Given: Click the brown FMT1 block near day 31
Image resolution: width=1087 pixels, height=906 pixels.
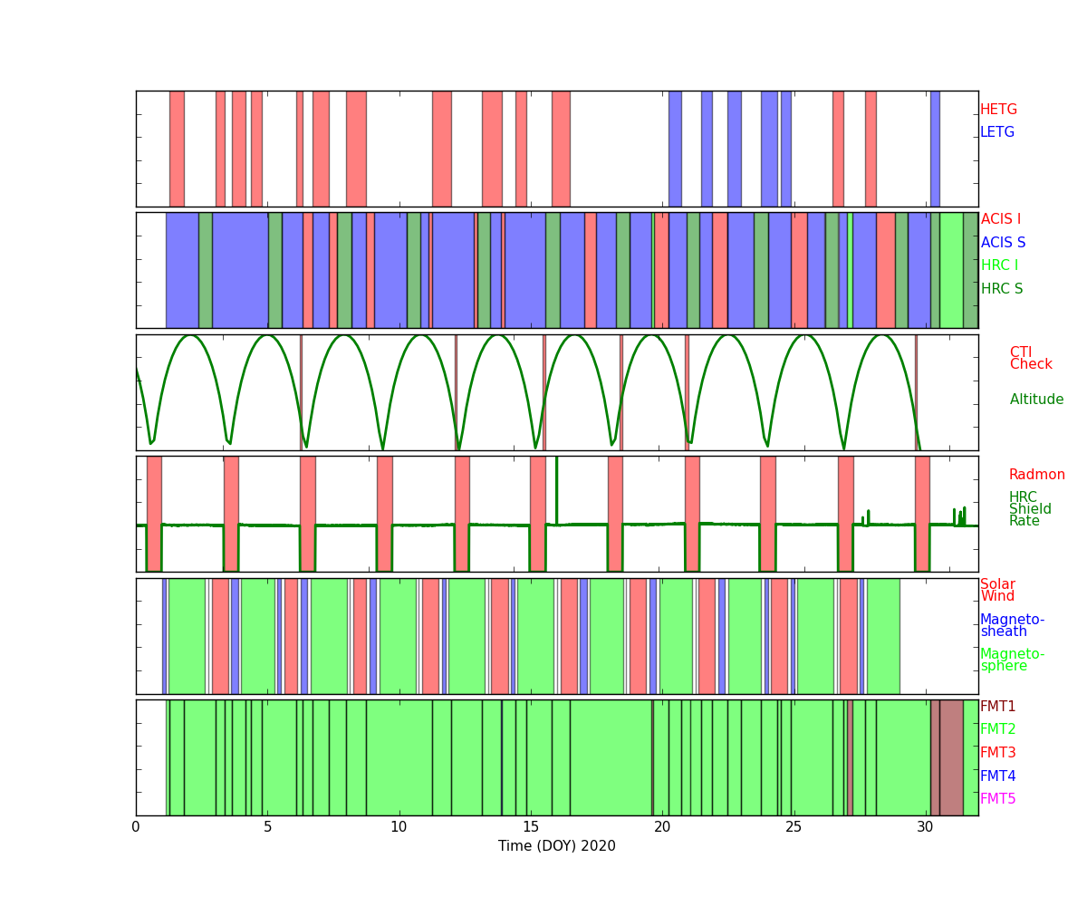Looking at the screenshot, I should 951,757.
